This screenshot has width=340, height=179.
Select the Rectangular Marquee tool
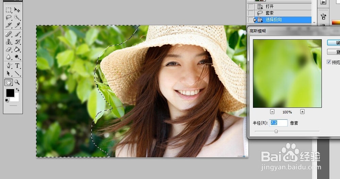coord(8,10)
